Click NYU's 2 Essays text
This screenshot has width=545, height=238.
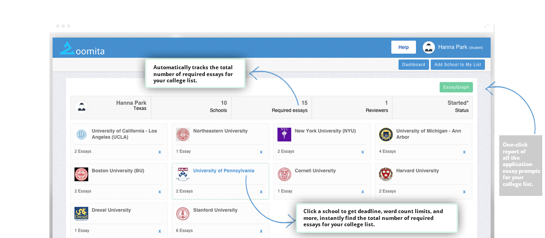(x=286, y=152)
